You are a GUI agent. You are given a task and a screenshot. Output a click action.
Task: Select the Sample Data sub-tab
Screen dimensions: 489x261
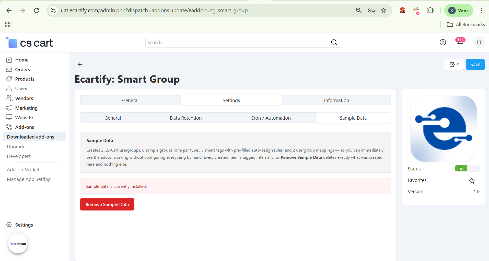[x=353, y=118]
